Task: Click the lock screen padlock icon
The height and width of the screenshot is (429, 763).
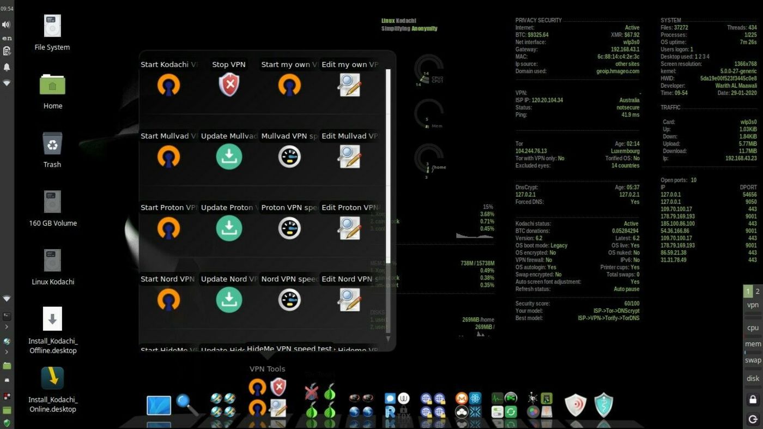Action: click(753, 400)
